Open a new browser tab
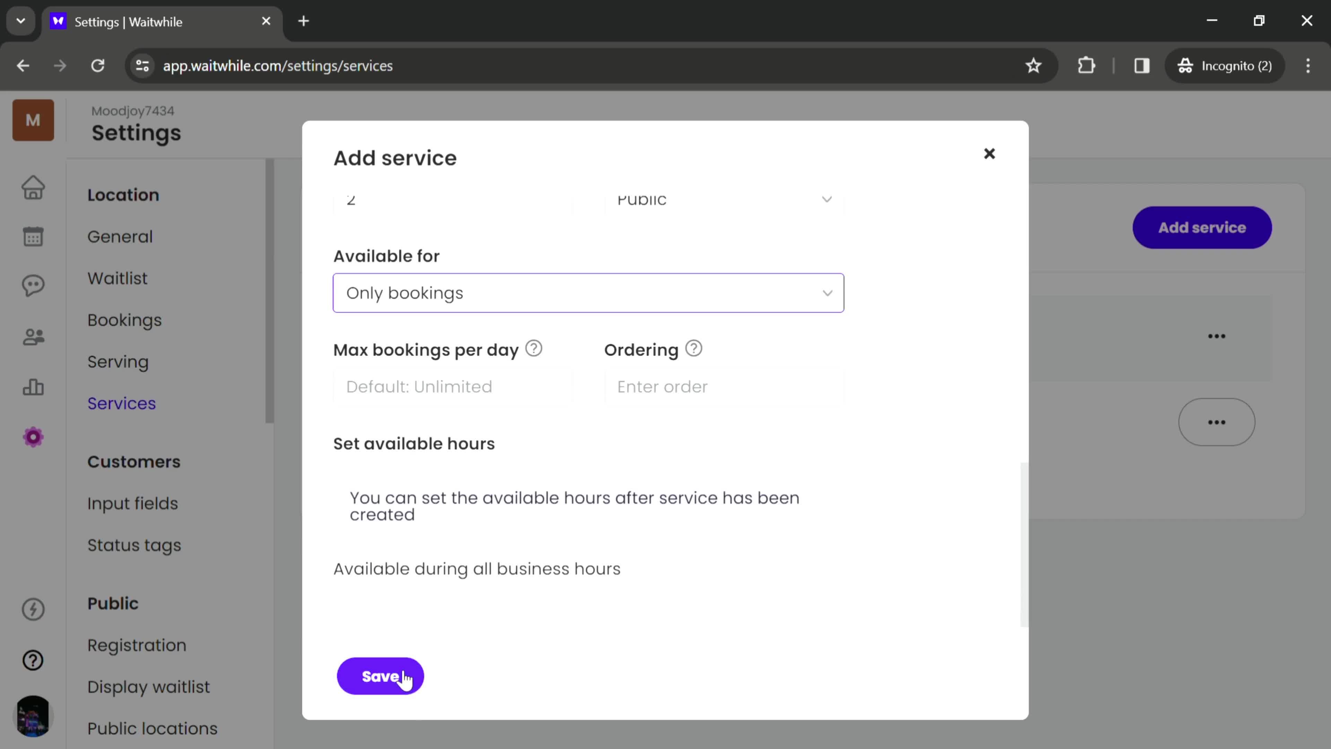The width and height of the screenshot is (1331, 749). click(304, 21)
